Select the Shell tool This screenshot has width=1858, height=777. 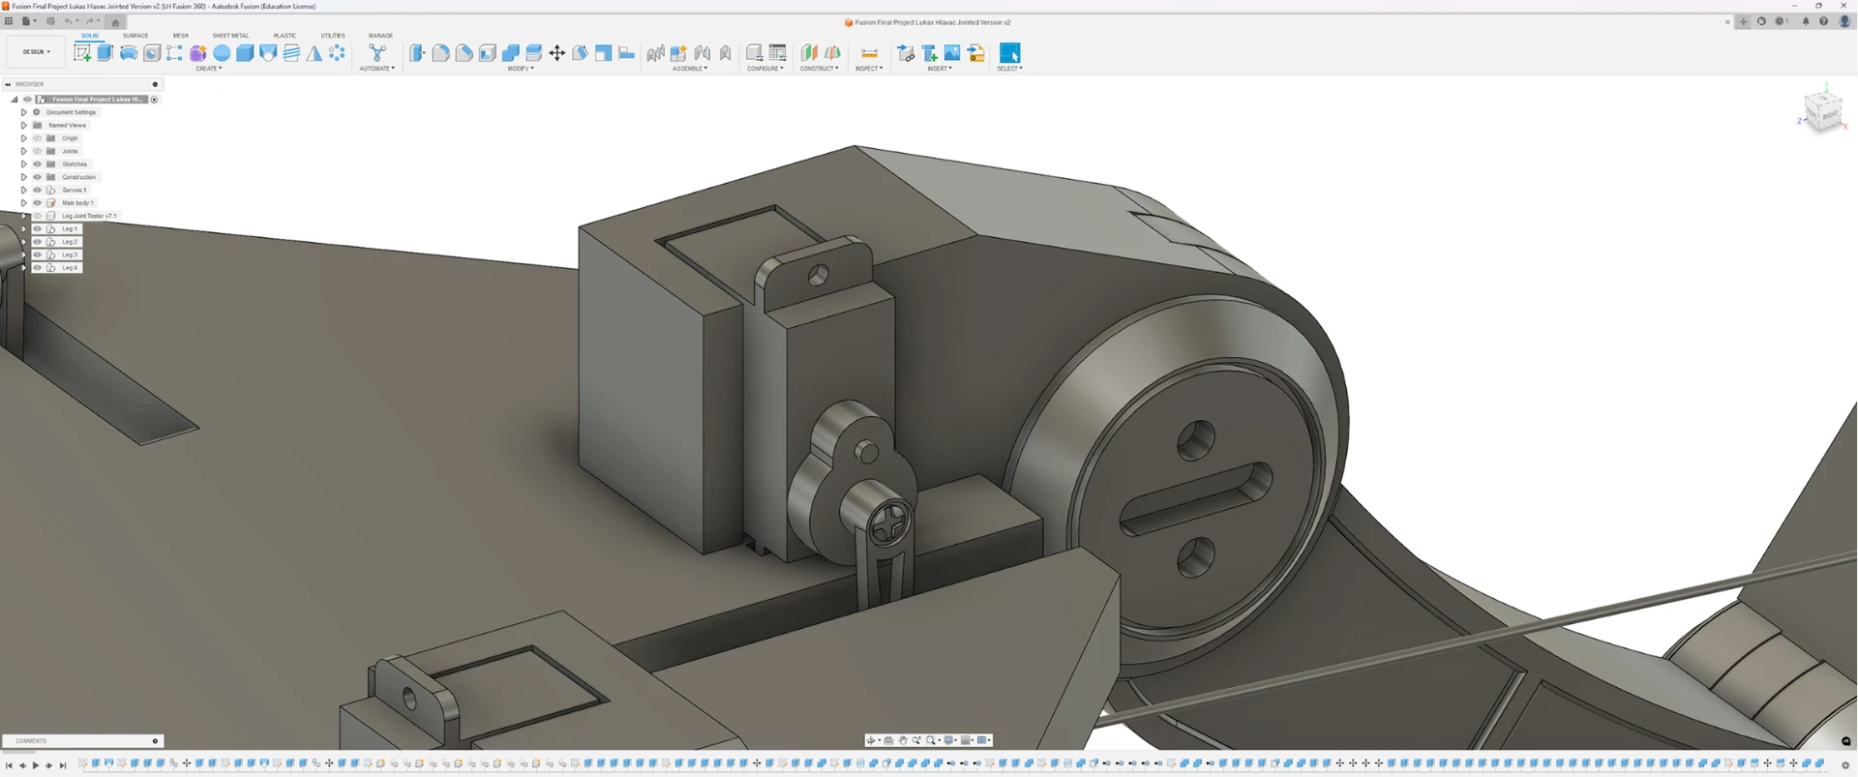coord(487,53)
